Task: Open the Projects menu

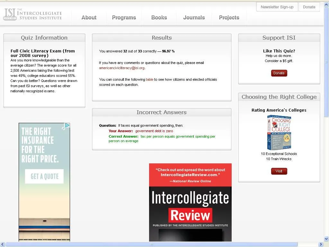Action: [x=229, y=18]
